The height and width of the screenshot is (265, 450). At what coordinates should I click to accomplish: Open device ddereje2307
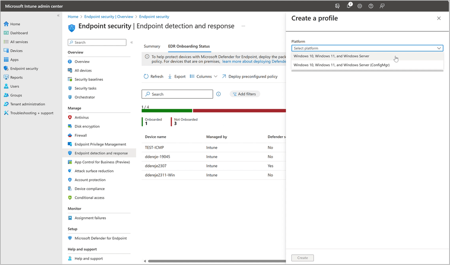pyautogui.click(x=156, y=166)
